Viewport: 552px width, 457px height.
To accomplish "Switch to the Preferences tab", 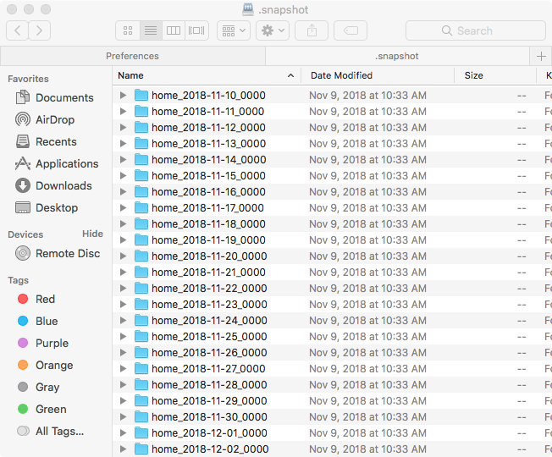I will (x=132, y=56).
